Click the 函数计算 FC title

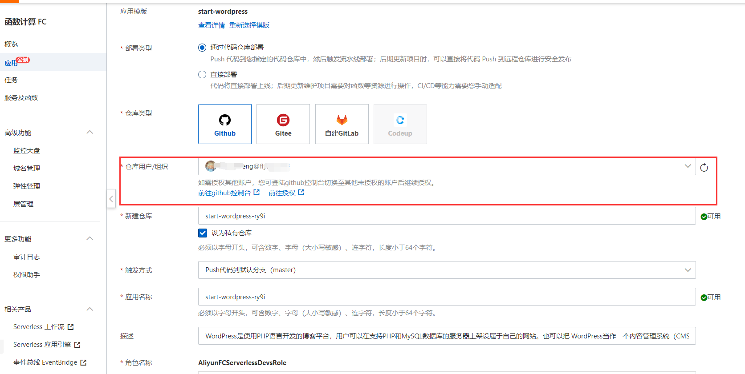click(25, 22)
